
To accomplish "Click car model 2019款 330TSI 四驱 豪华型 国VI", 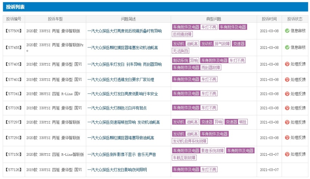I will coord(54,170).
